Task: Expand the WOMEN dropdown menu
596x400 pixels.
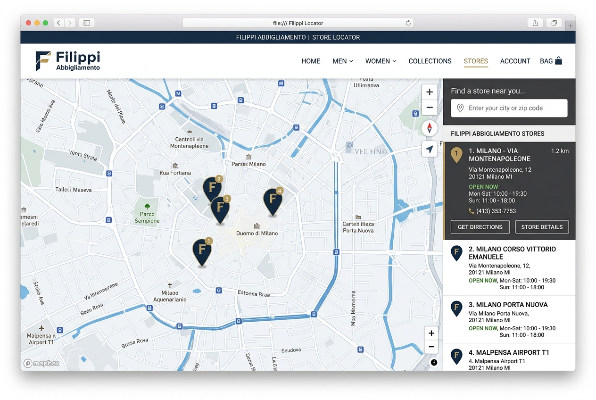Action: coord(381,61)
